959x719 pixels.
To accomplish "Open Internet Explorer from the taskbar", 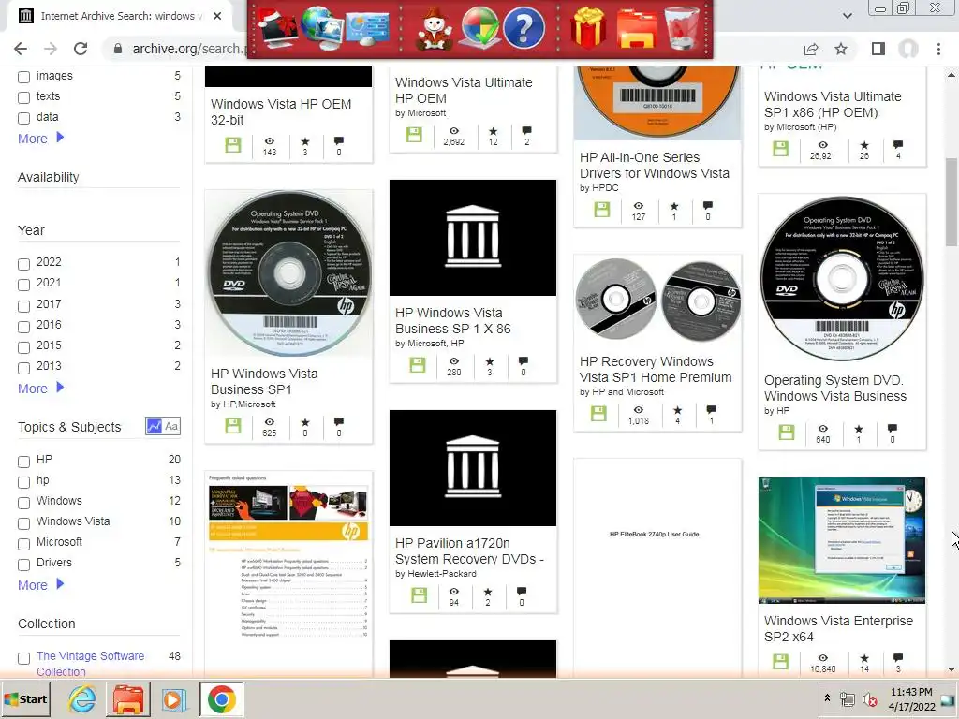I will click(82, 699).
